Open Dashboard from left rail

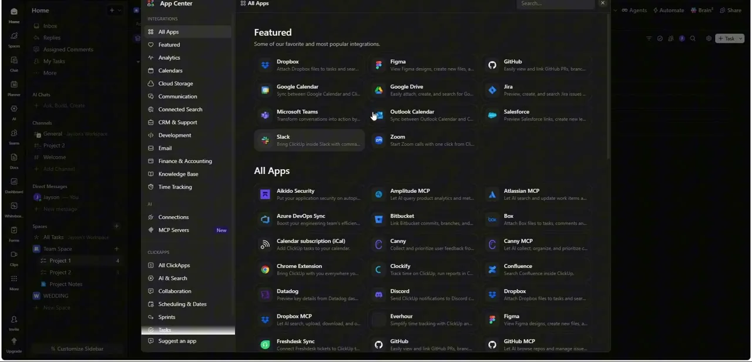coord(14,185)
